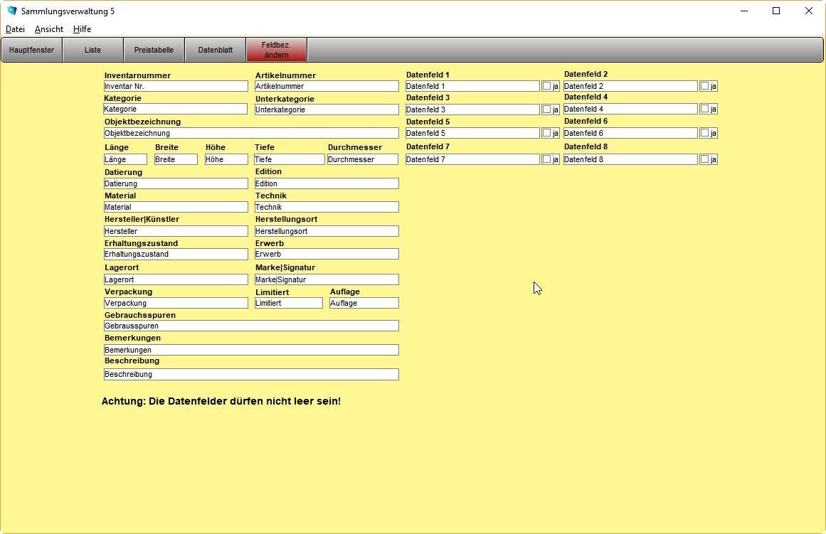The width and height of the screenshot is (826, 534).
Task: Click the red Feldbez. ändern button
Action: 276,50
